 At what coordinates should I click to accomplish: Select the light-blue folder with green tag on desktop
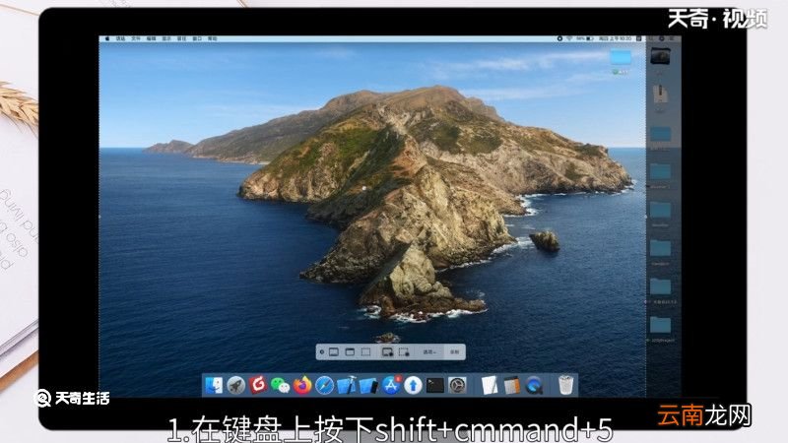click(x=621, y=58)
